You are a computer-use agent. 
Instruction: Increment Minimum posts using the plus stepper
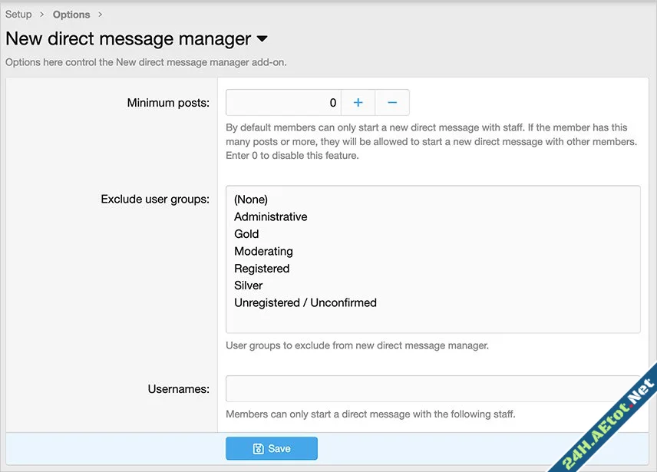tap(358, 102)
